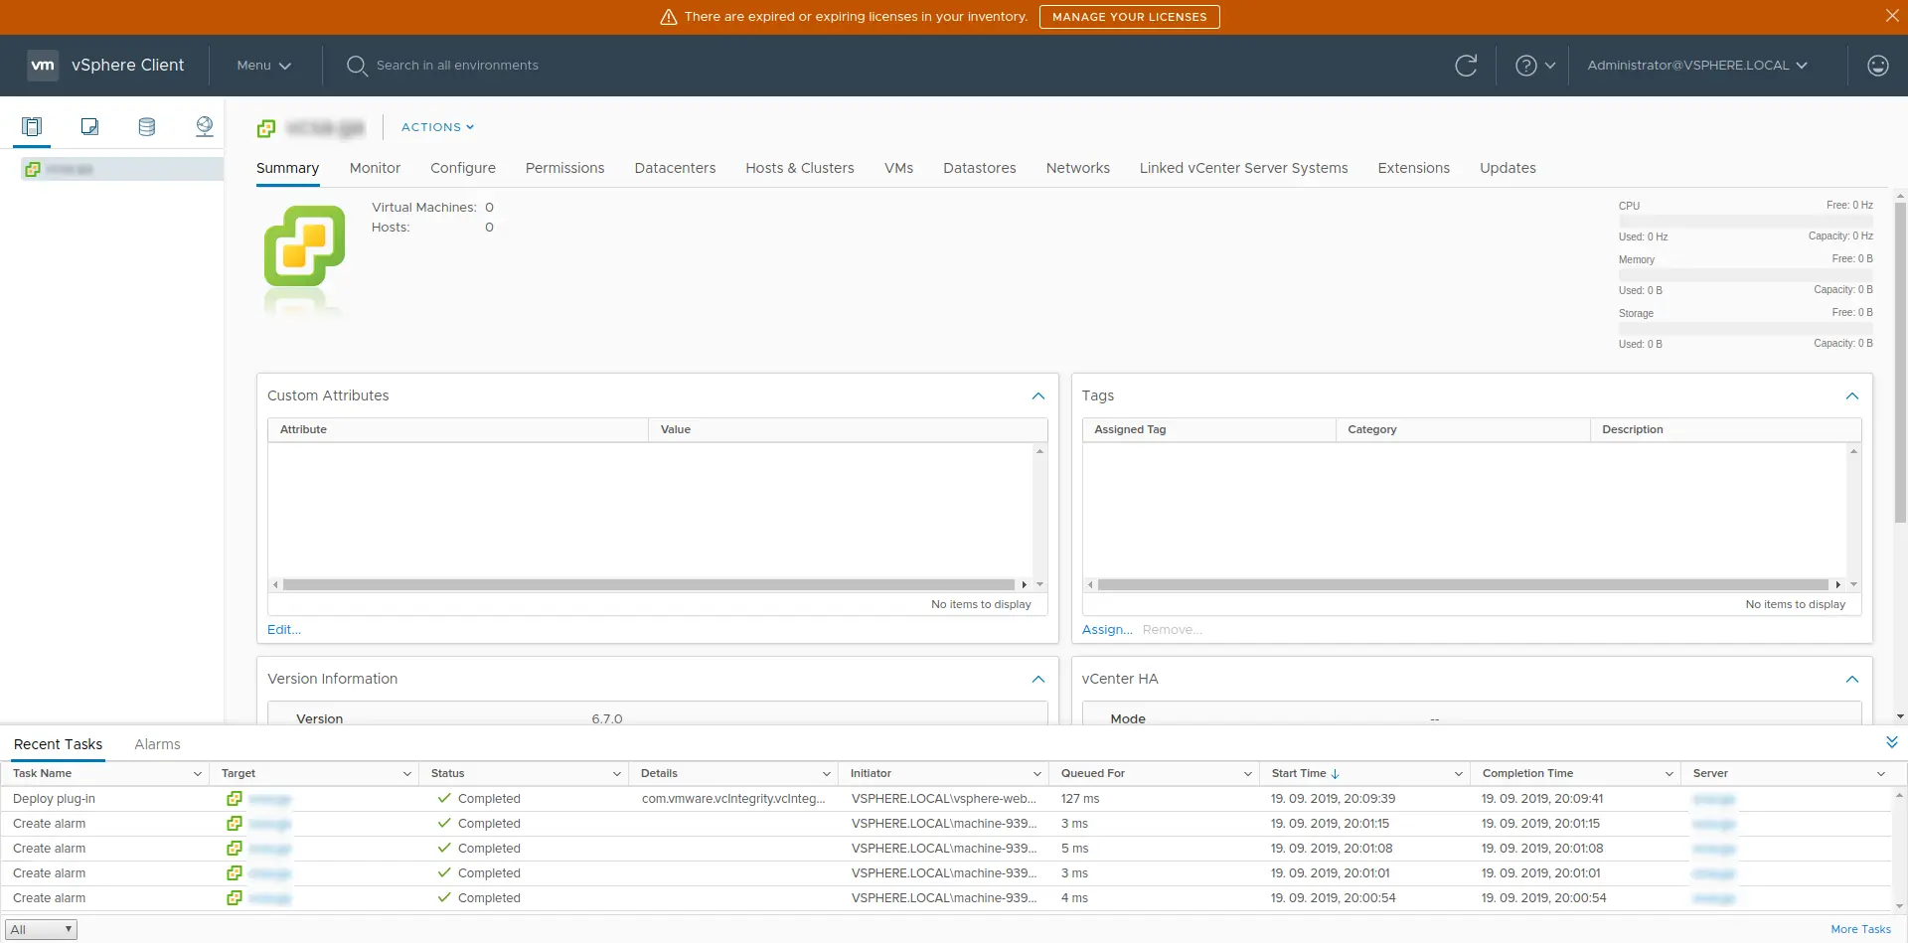Click Tags table horizontal scrollbar
1908x943 pixels.
(1462, 584)
